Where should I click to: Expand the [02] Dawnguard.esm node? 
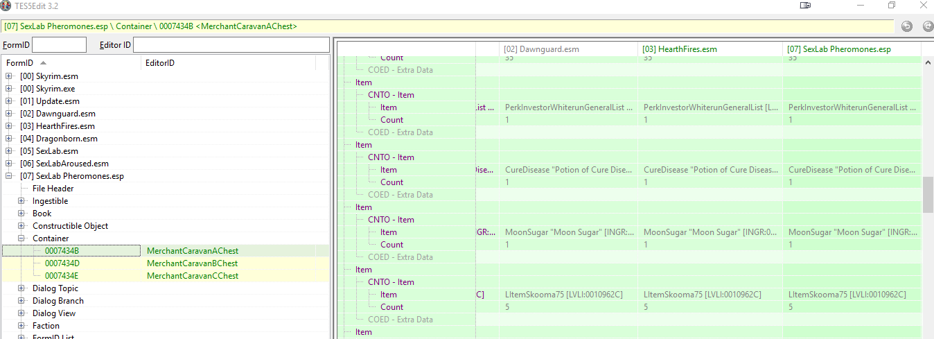click(9, 114)
